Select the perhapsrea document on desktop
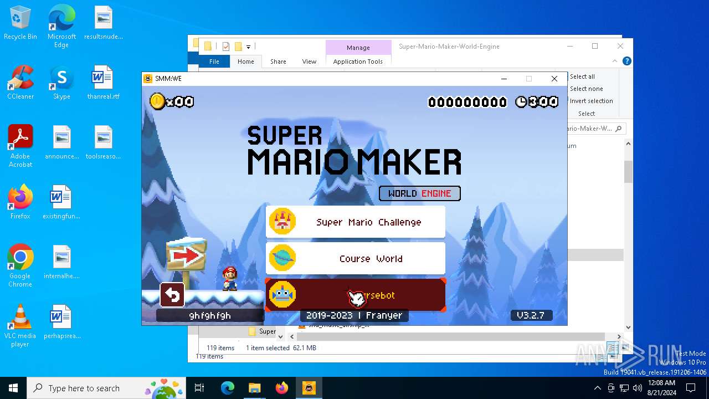The image size is (709, 399). (61, 323)
